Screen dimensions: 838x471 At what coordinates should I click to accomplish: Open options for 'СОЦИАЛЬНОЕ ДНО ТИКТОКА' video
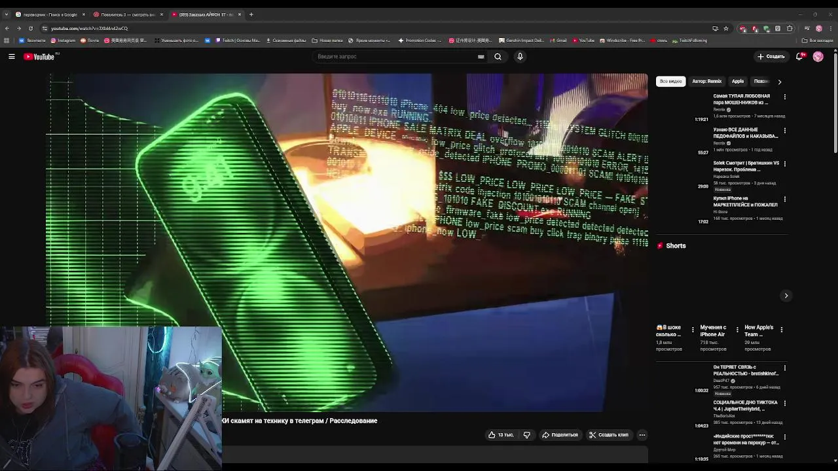pos(784,403)
